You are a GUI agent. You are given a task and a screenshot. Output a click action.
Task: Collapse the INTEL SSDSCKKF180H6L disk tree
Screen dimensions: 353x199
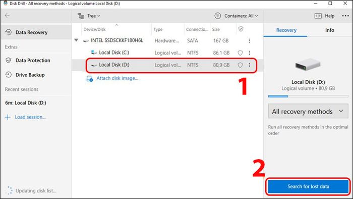(76, 40)
